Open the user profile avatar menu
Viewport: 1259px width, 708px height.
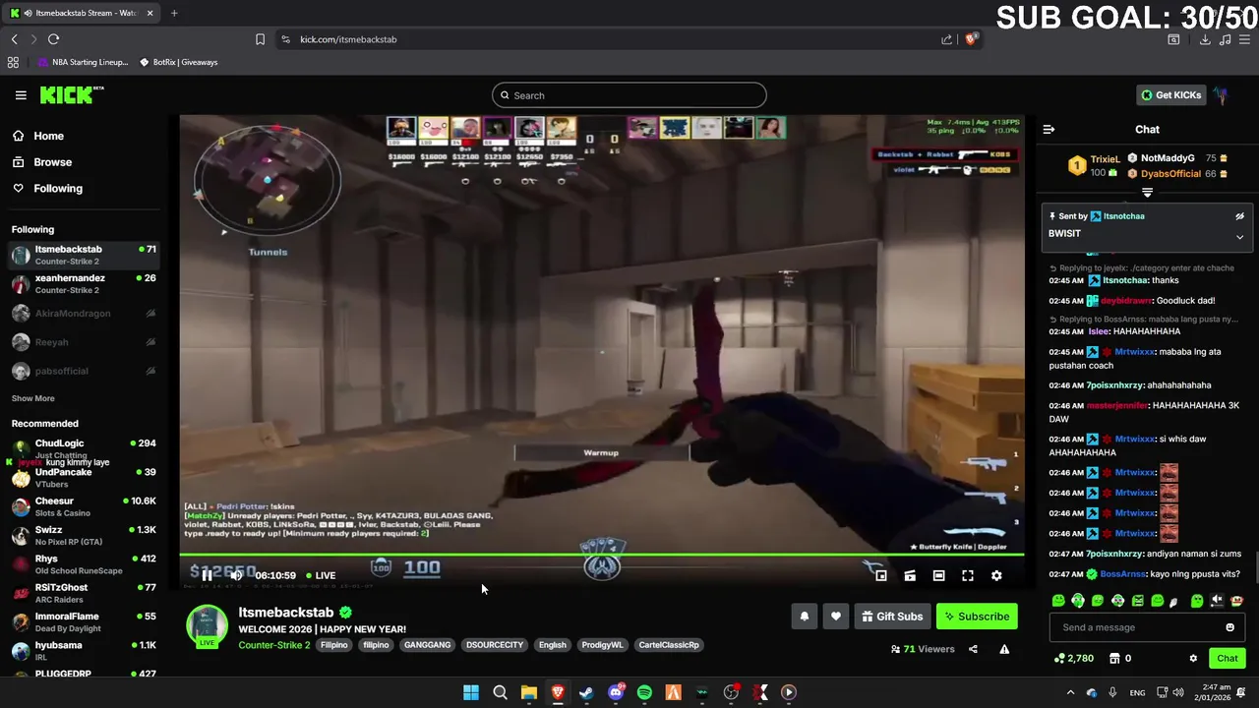pos(1221,95)
